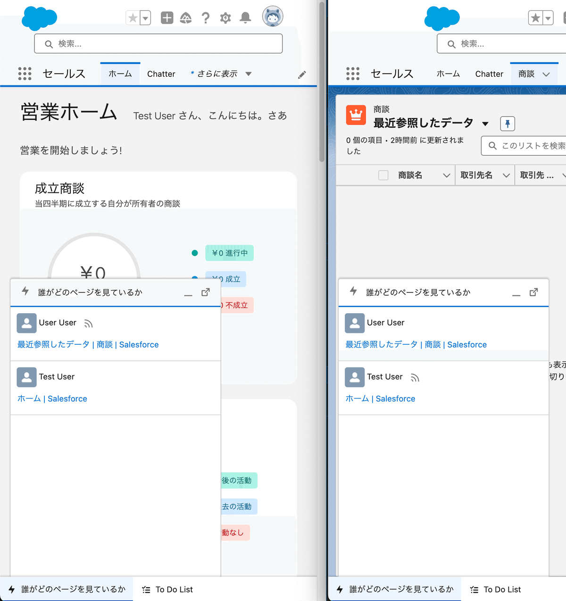Image resolution: width=566 pixels, height=601 pixels.
Task: Select the ホーム tab in right window
Action: [x=448, y=74]
